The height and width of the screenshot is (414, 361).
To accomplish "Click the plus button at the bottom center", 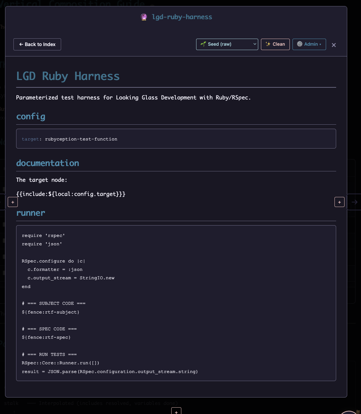I will coord(176,411).
